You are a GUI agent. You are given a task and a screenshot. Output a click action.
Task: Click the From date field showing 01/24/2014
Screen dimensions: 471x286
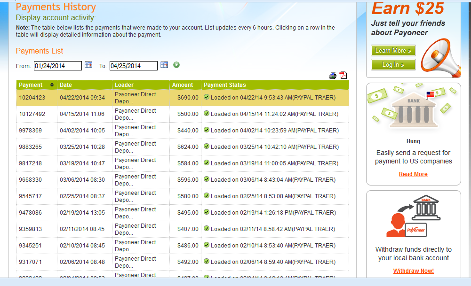click(x=58, y=66)
